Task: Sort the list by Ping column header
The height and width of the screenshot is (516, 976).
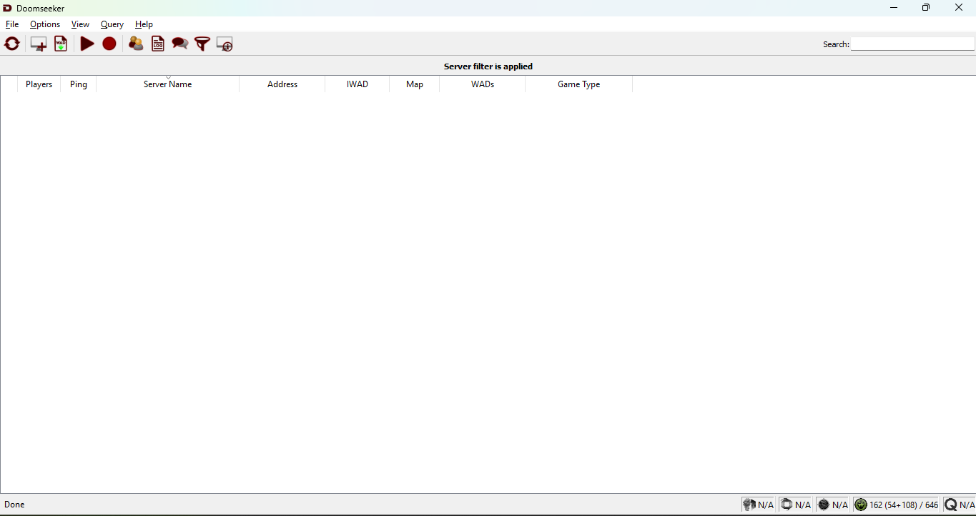Action: (79, 84)
